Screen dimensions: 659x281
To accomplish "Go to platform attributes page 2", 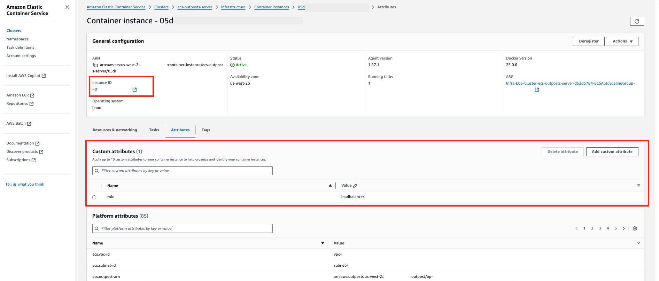I will [x=592, y=228].
